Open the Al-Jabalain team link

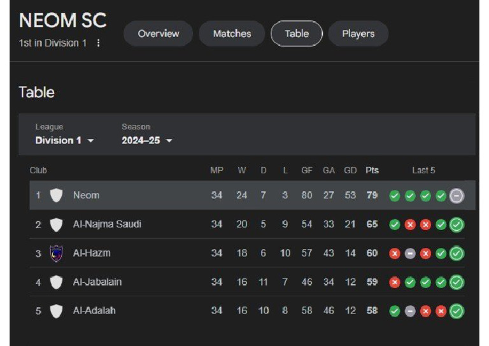coord(97,282)
